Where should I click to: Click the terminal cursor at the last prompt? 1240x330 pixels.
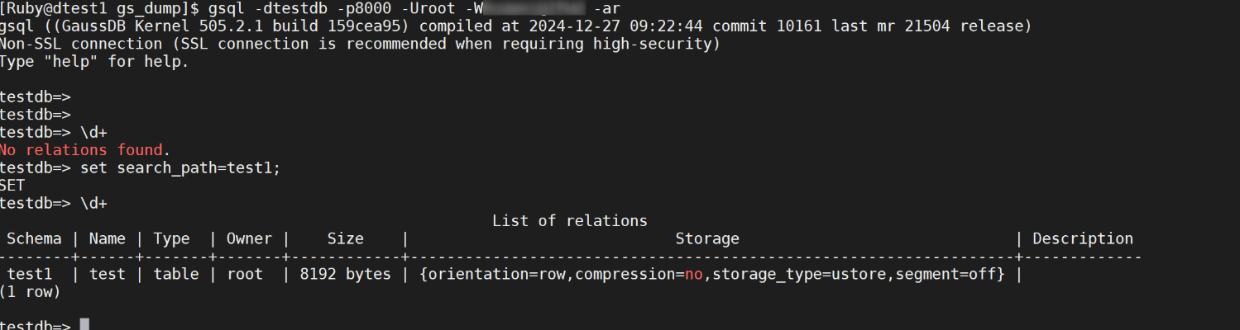tap(84, 324)
